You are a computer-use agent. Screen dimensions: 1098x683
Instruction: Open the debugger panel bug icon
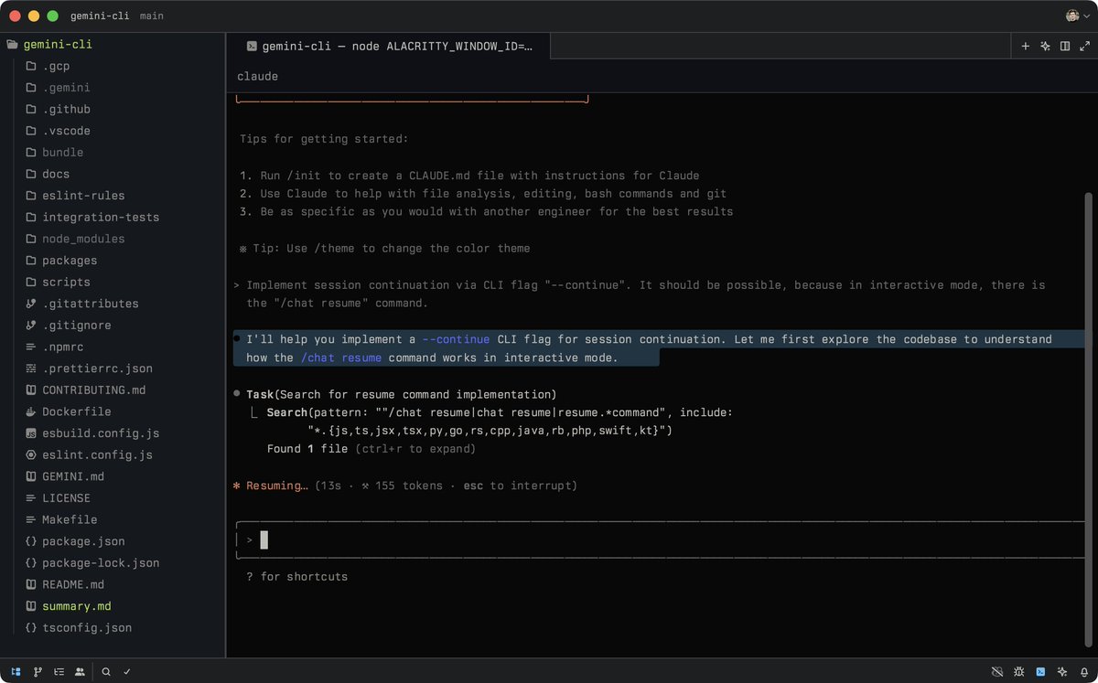tap(1019, 671)
